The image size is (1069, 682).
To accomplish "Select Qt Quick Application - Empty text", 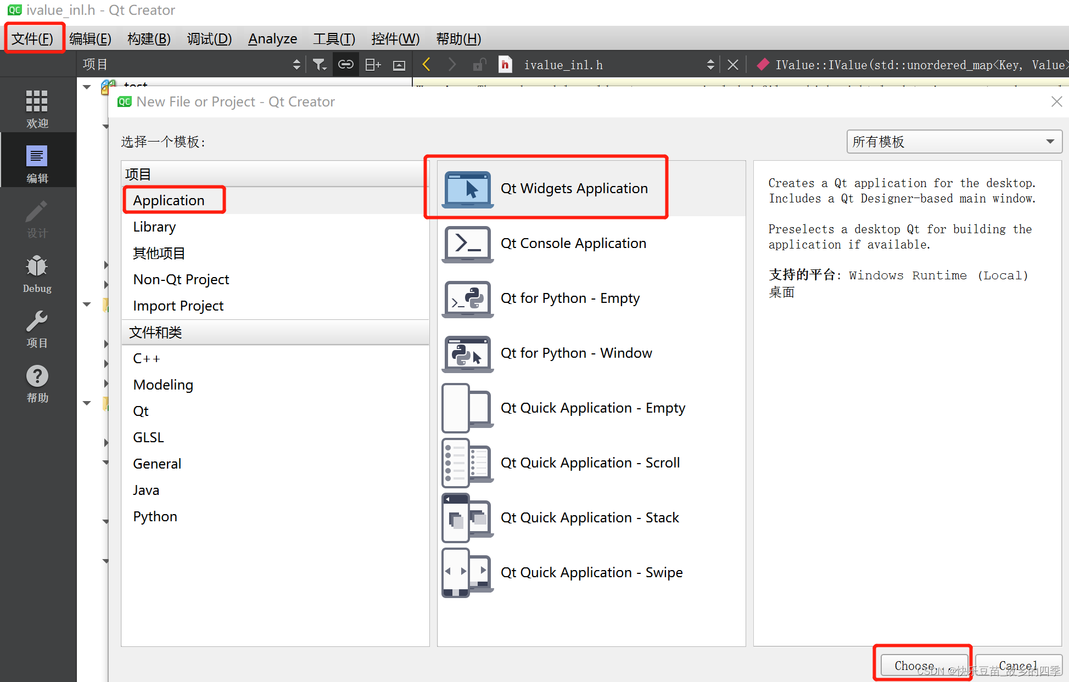I will tap(593, 408).
